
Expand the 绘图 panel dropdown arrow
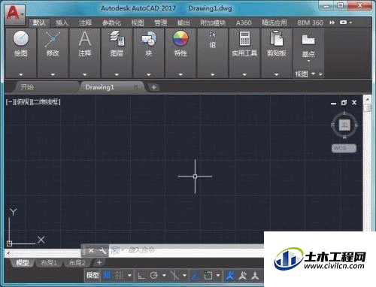[21, 74]
